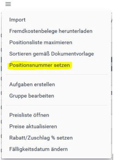
Task: Choose Rabatt/Zuschlag % setzen
Action: (x=41, y=138)
